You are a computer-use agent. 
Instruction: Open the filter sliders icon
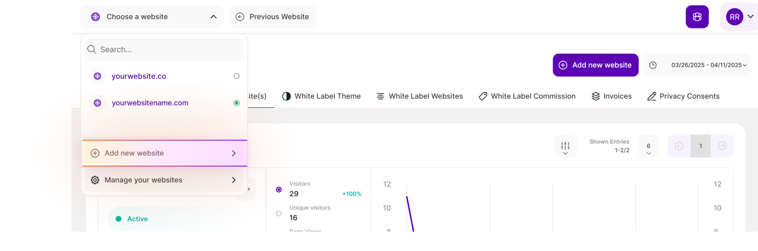565,147
